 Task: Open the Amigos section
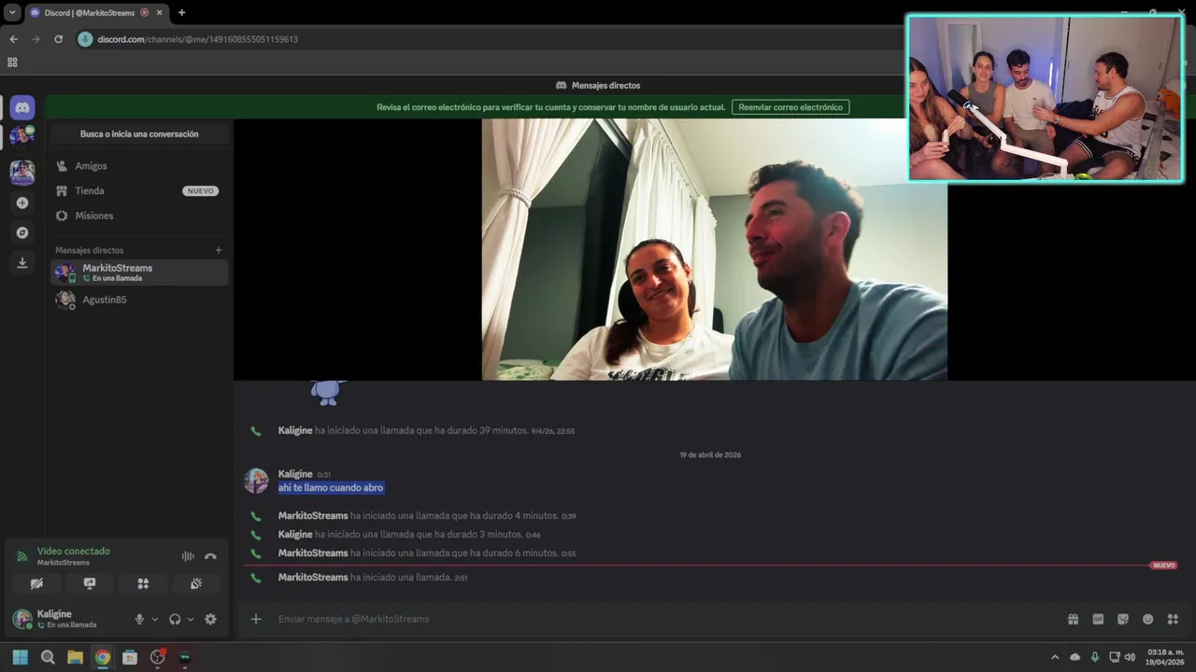(139, 166)
